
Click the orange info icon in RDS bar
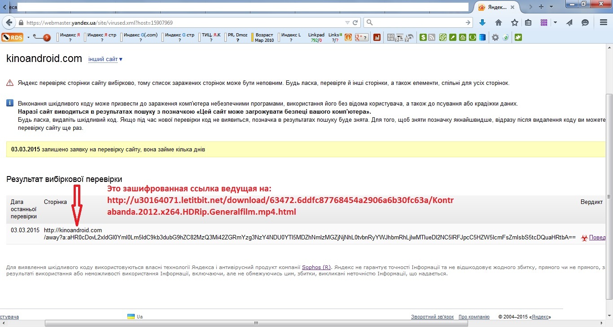[x=348, y=38]
